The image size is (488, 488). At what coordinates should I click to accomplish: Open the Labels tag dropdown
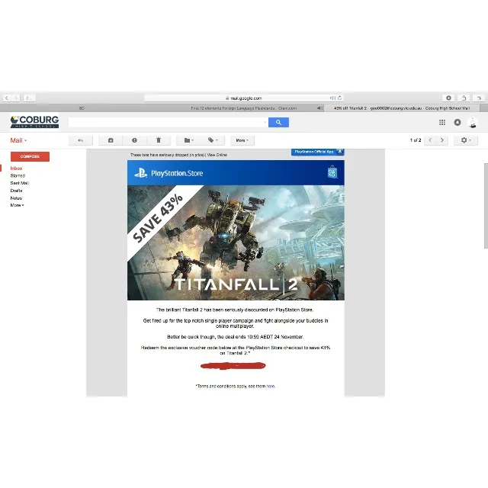coord(213,140)
